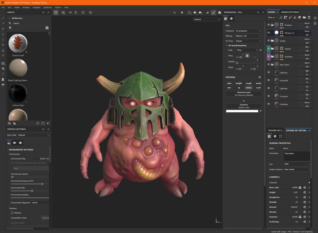Open the Scale Tiling dropdown
Viewport: 318px width, 233px height.
(247, 50)
